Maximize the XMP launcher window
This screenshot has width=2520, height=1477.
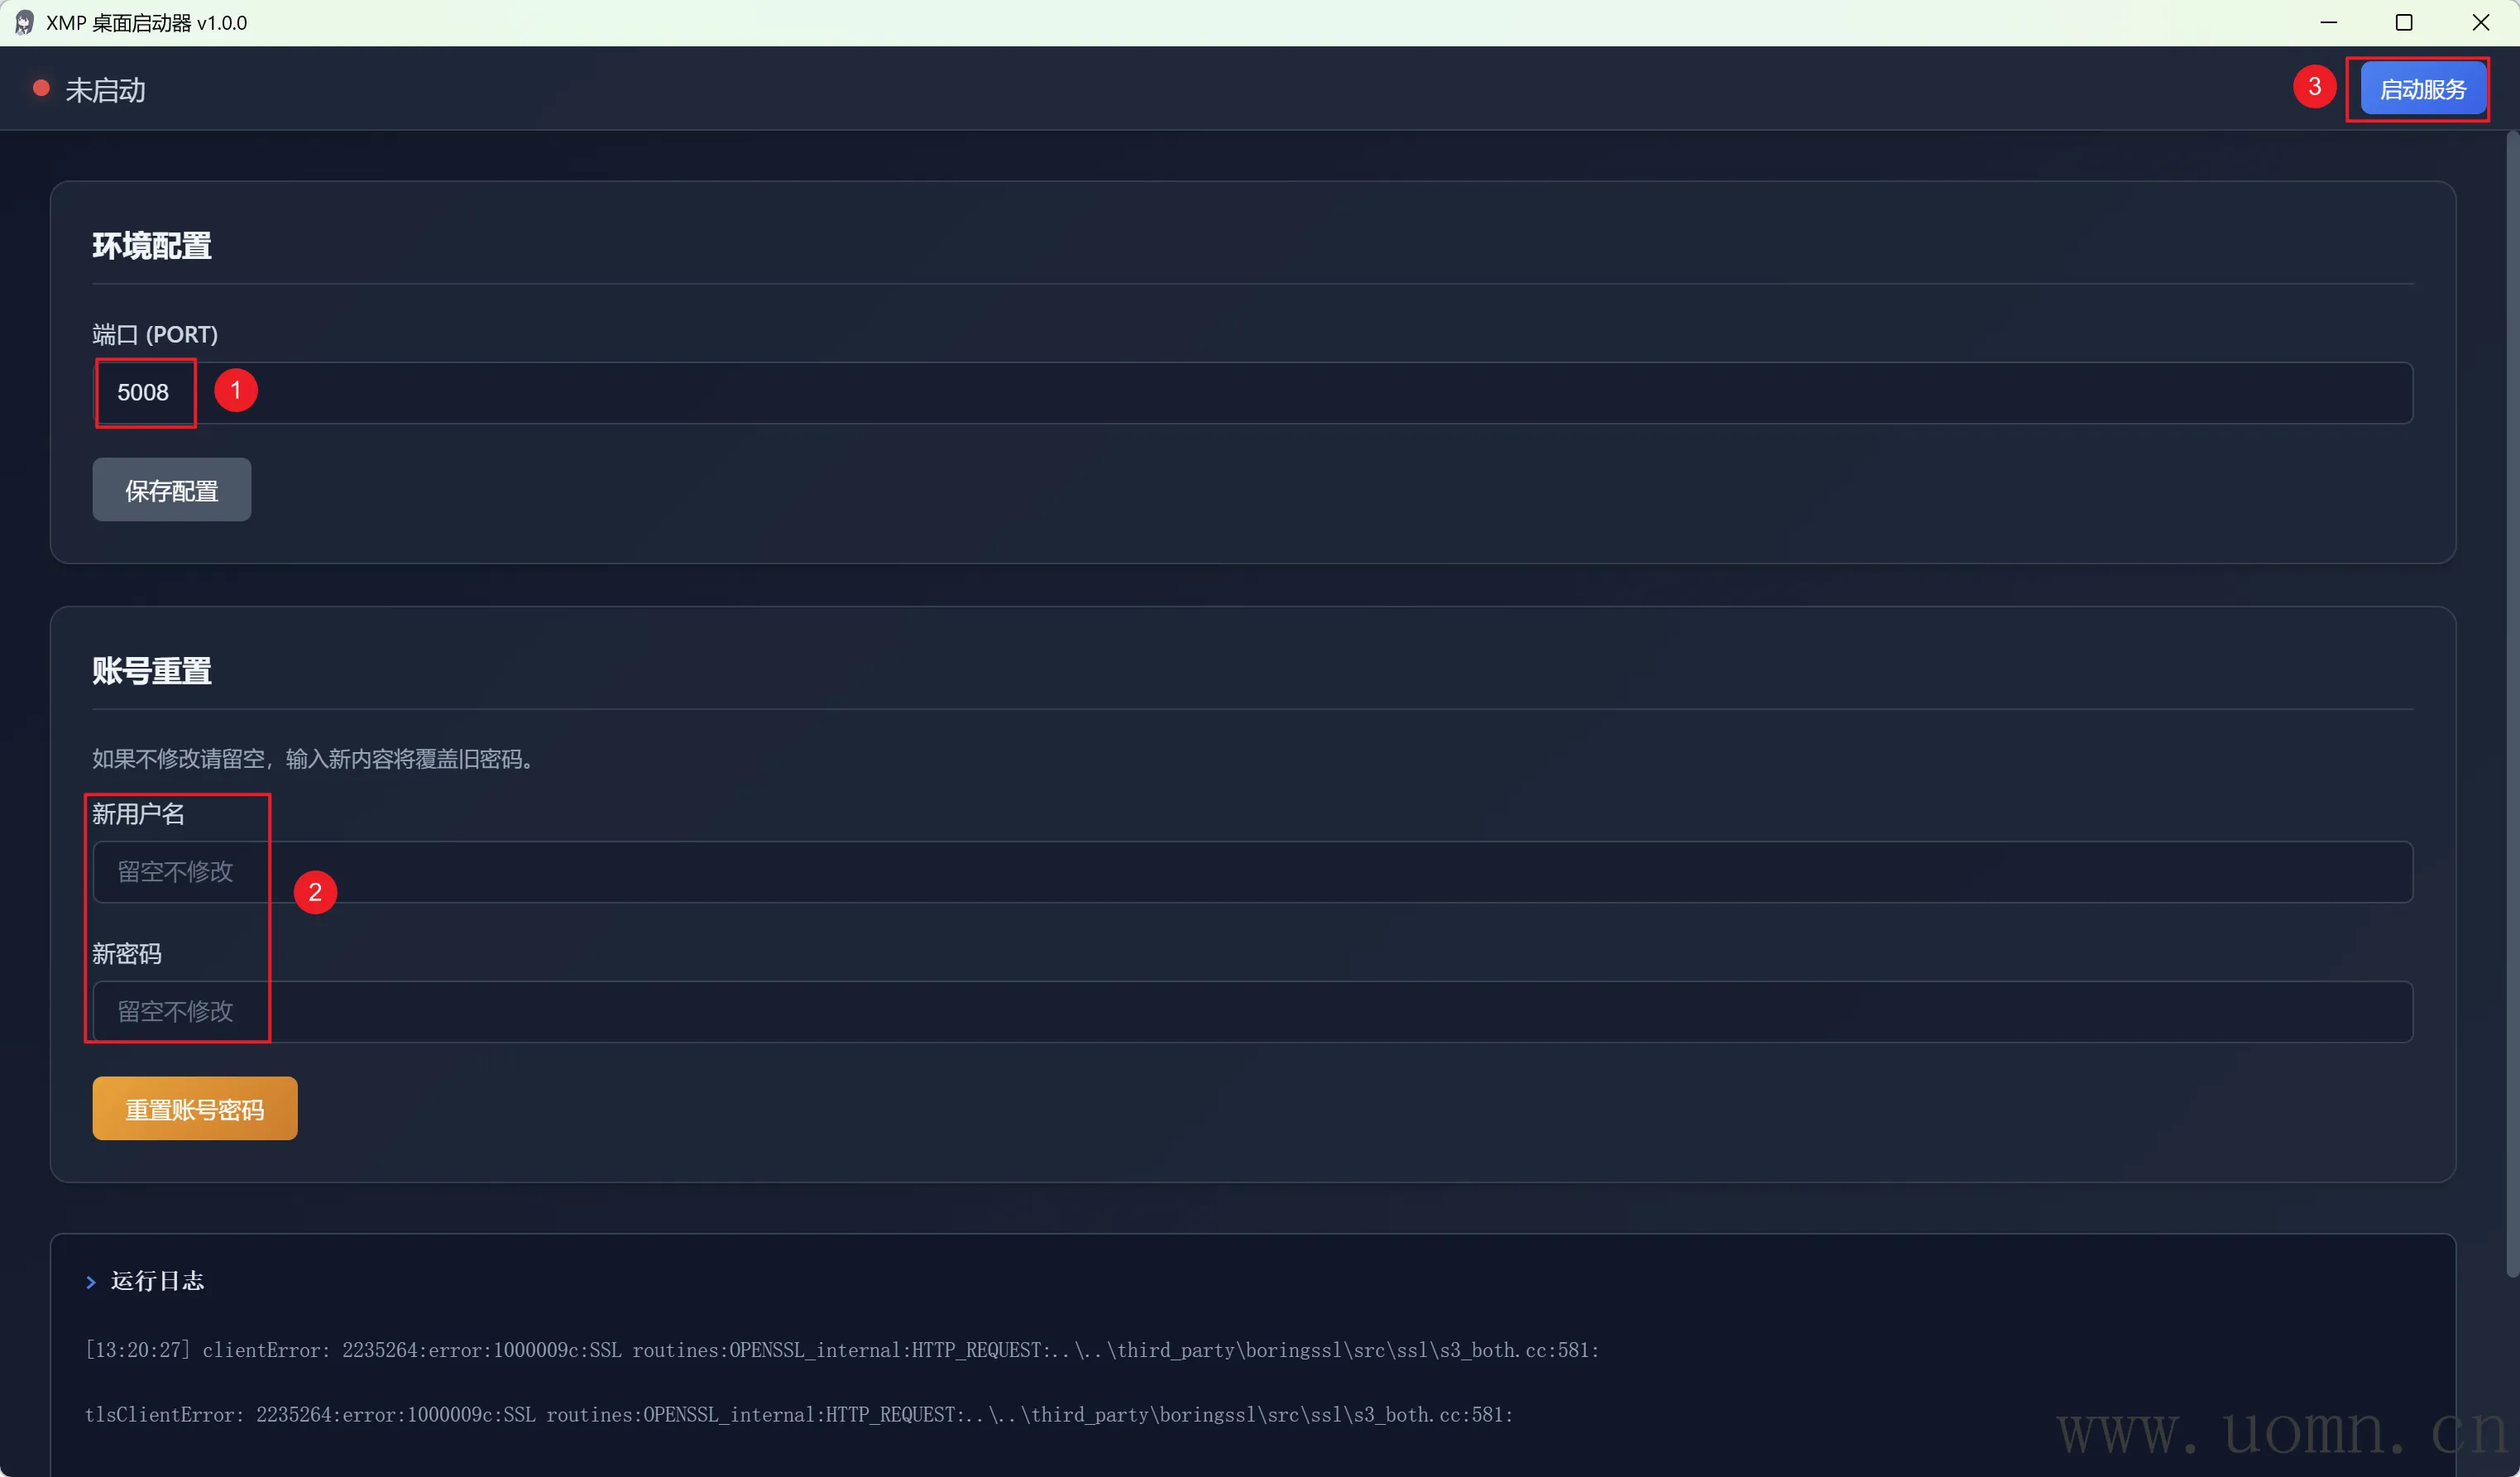[2404, 22]
